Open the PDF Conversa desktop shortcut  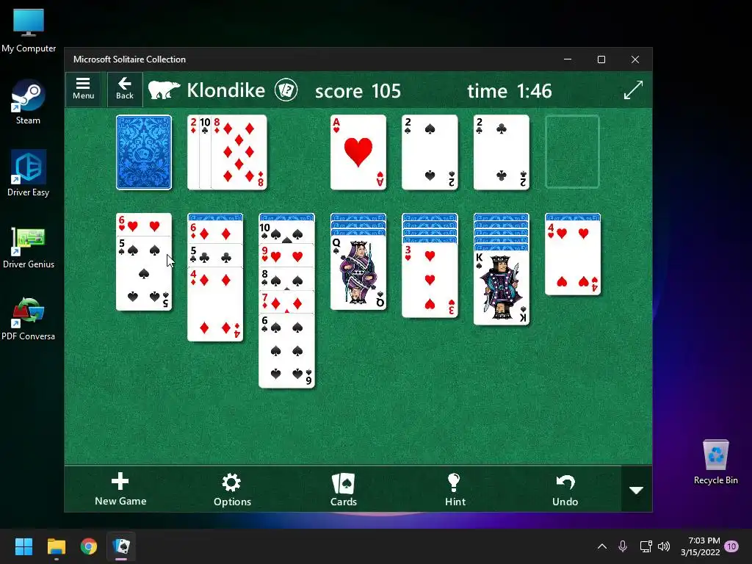[29, 319]
